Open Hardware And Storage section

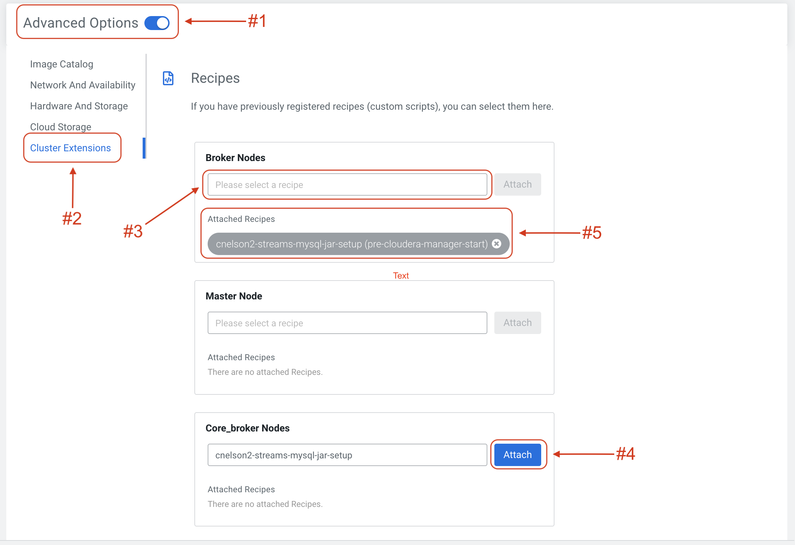(79, 106)
